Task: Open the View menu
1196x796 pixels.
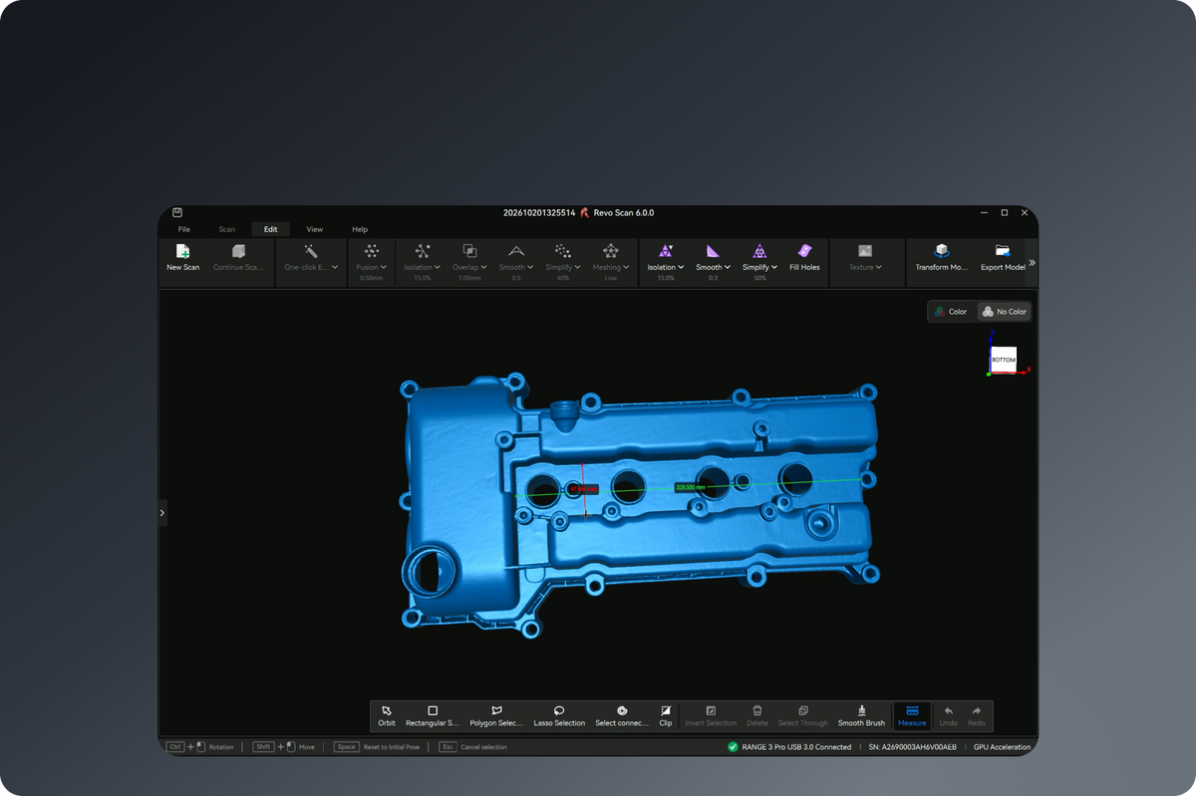Action: 315,229
